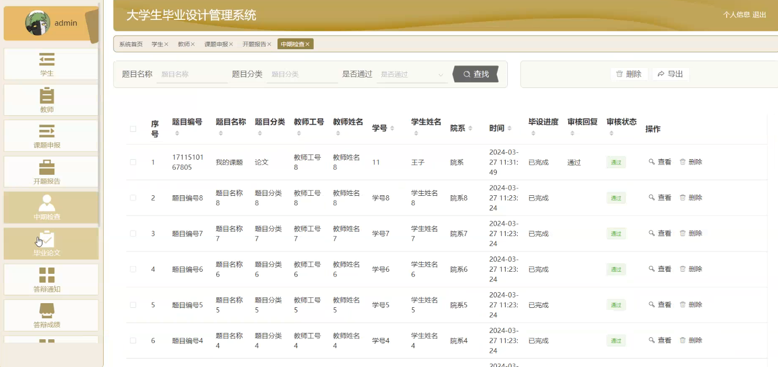The height and width of the screenshot is (367, 778).
Task: Open the 课题申报 sidebar icon
Action: pyautogui.click(x=47, y=131)
